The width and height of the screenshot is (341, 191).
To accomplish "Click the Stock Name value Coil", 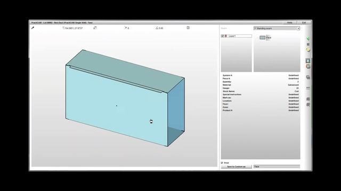I will pyautogui.click(x=297, y=91).
